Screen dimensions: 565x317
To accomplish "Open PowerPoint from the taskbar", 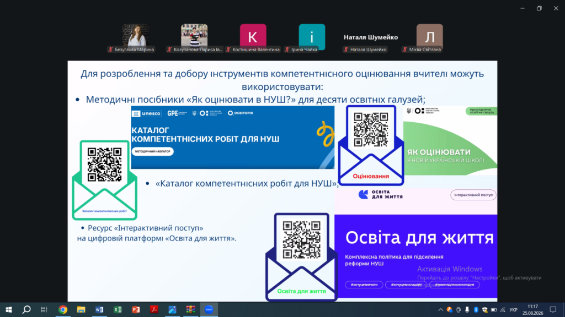I will pyautogui.click(x=136, y=309).
